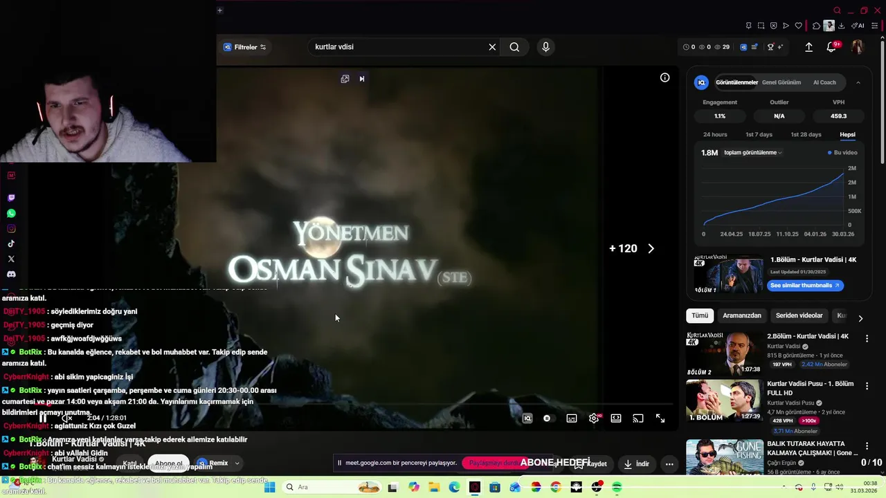Viewport: 886px width, 498px height.
Task: Select the 'Aramanızdan' filter chip
Action: [x=742, y=315]
